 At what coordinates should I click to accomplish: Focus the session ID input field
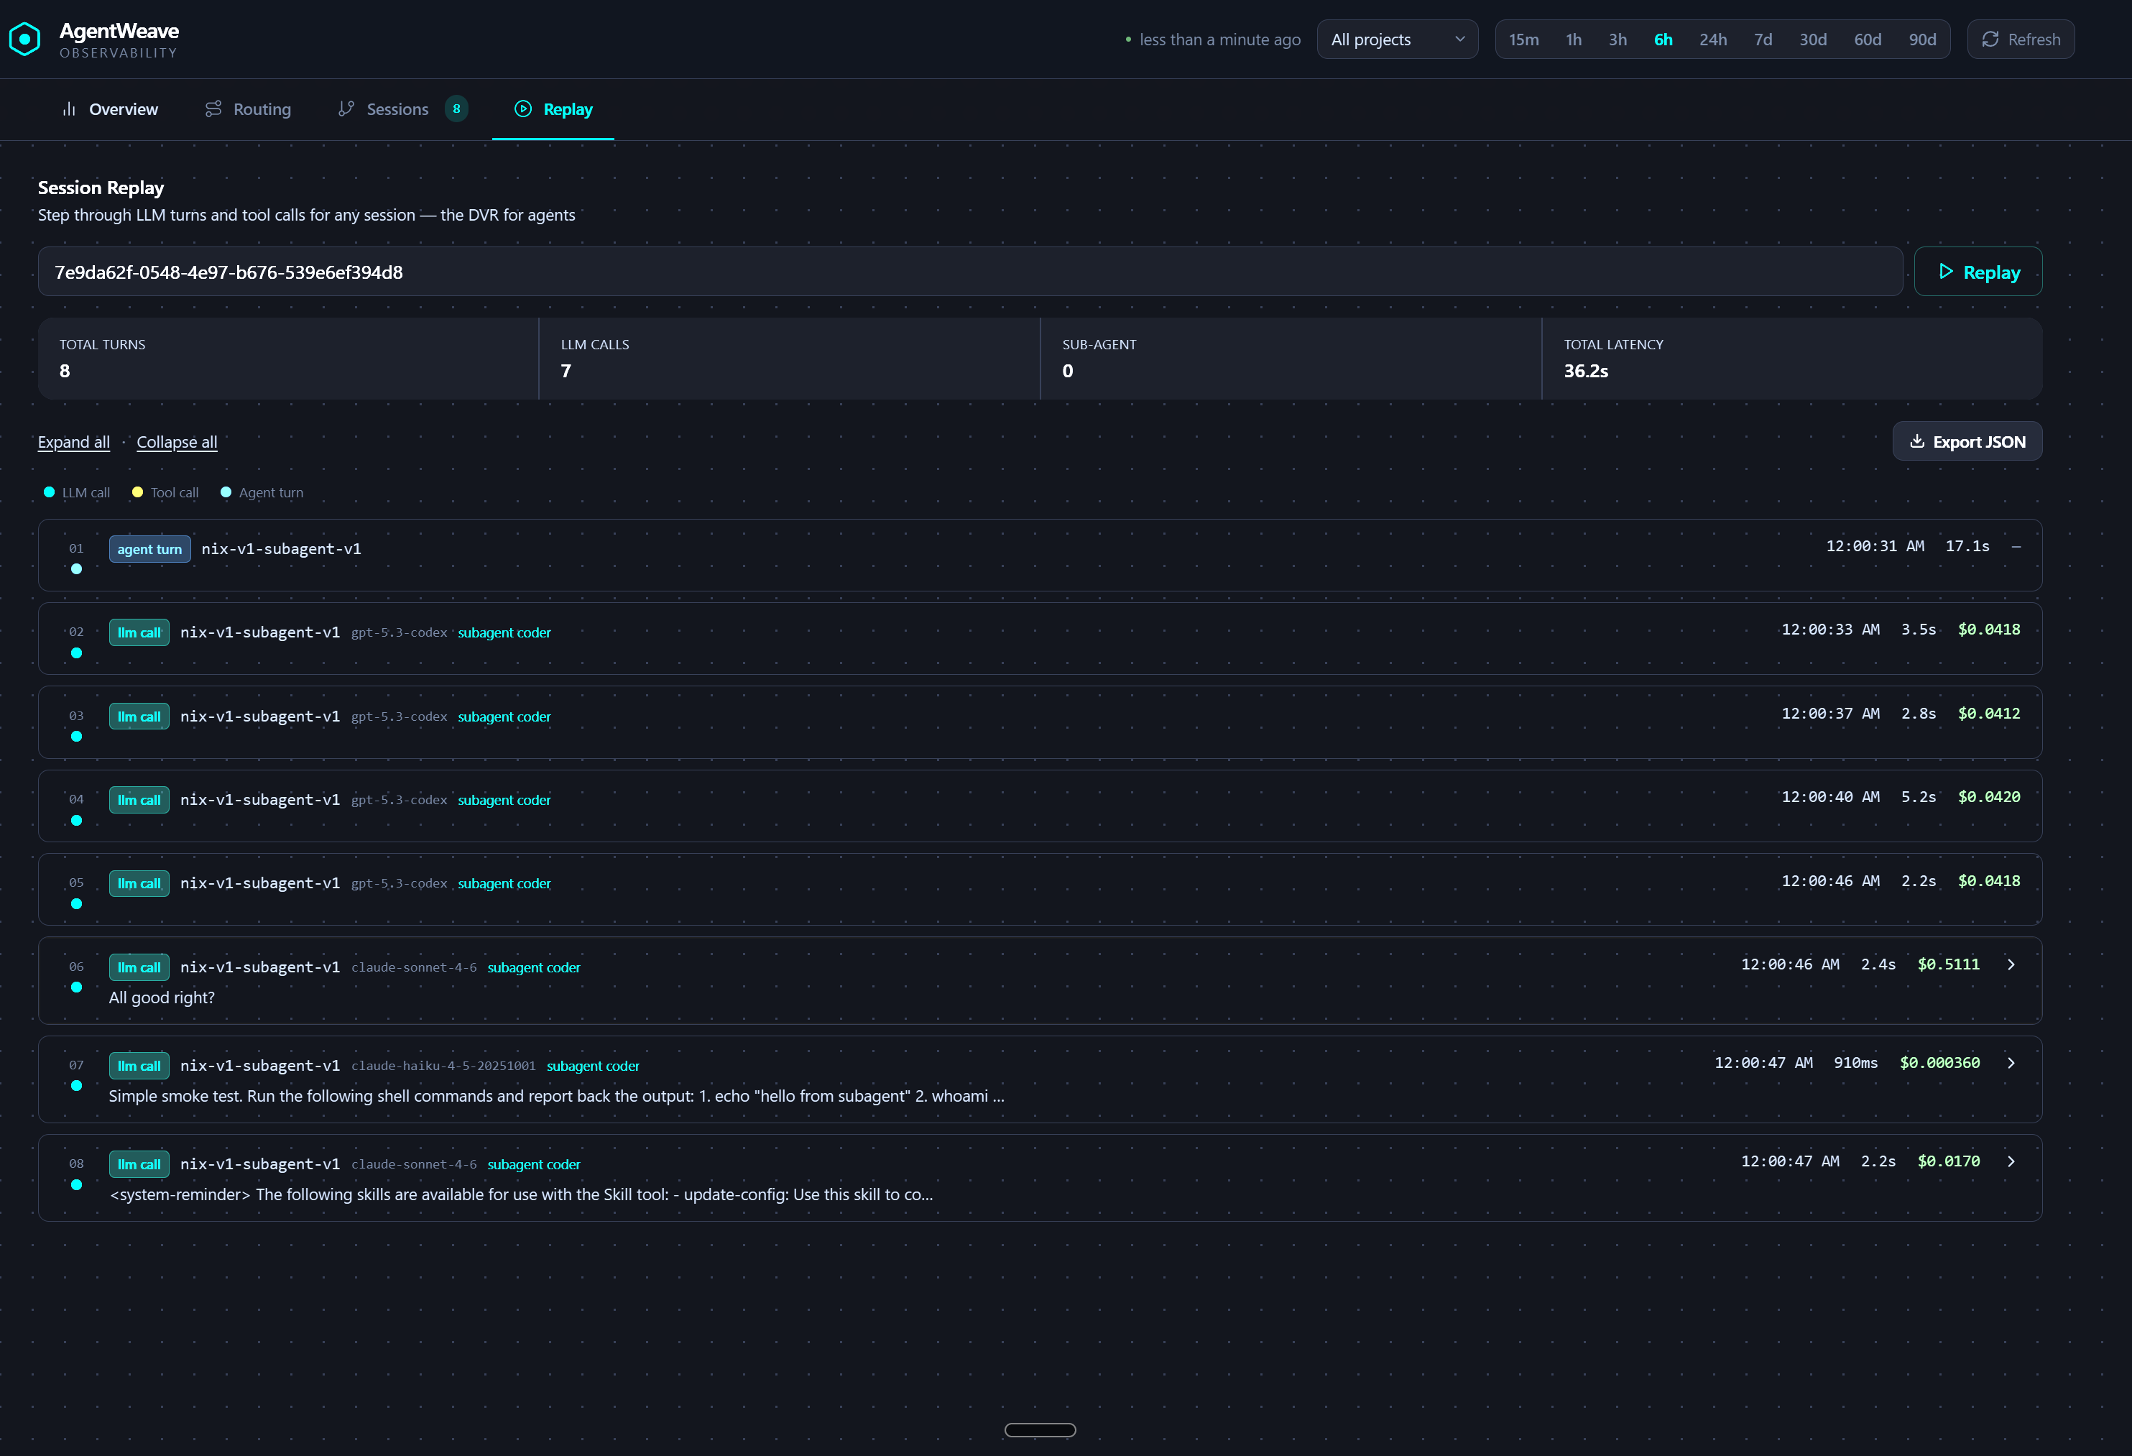coord(969,272)
